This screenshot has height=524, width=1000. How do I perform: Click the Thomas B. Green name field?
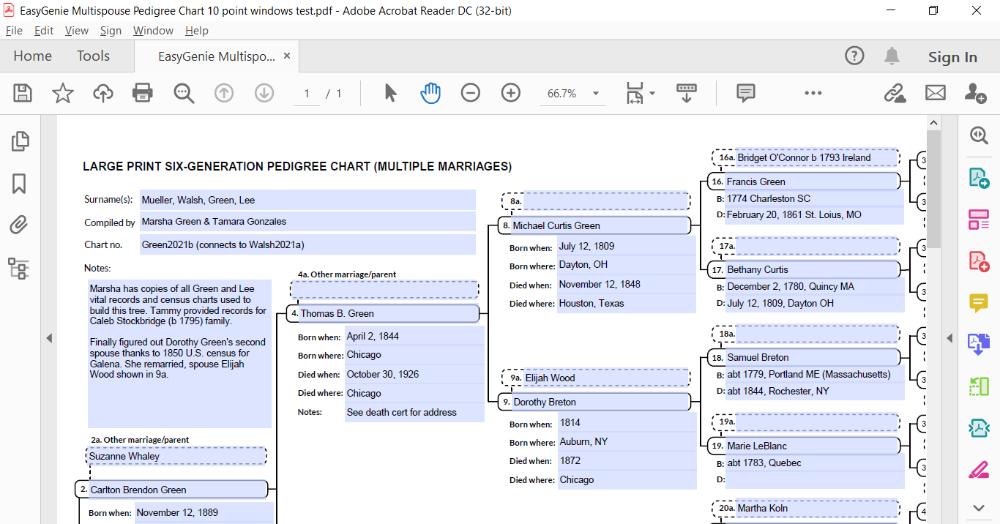(388, 314)
